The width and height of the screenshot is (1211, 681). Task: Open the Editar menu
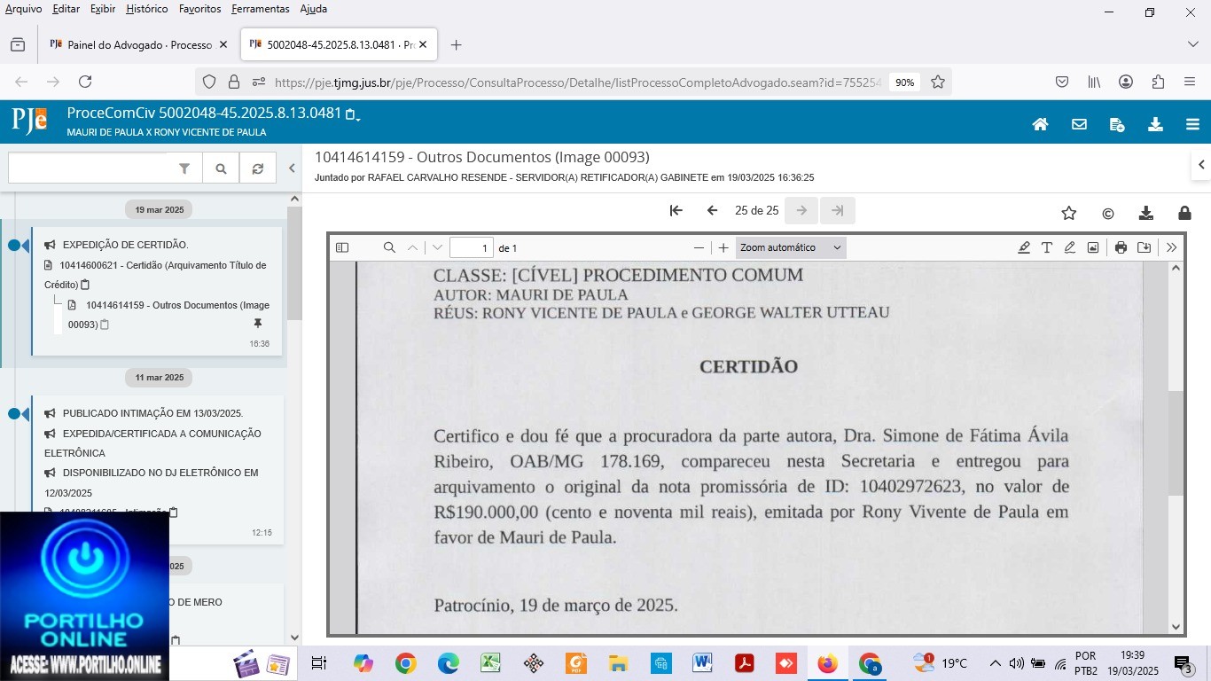point(66,9)
